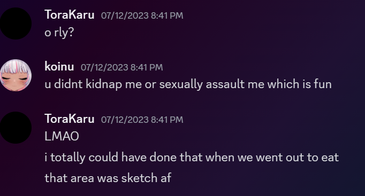The height and width of the screenshot is (196, 365).
Task: Click koinu's anime-style profile avatar
Action: [x=16, y=75]
